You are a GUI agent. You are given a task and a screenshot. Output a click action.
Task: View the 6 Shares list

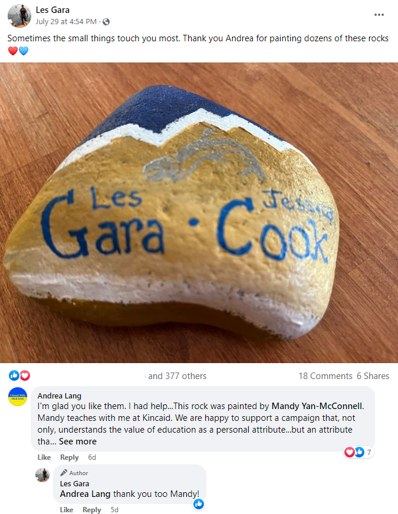pyautogui.click(x=373, y=376)
